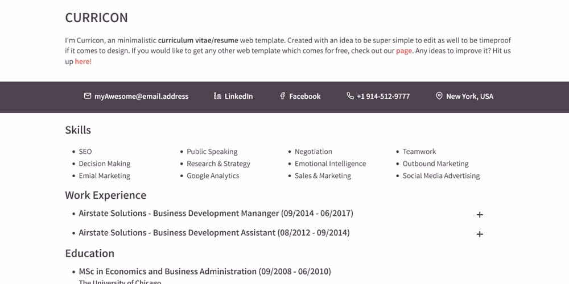Expand Business Development Assistant entry with plus
The height and width of the screenshot is (284, 569).
point(480,234)
